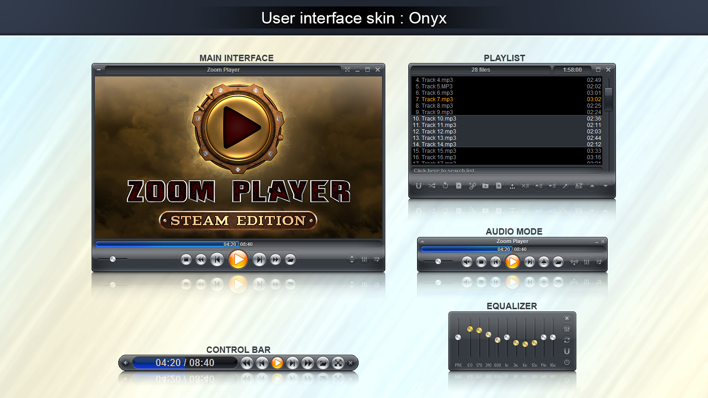The height and width of the screenshot is (398, 708).
Task: Adjust the 600 Hz equalizer slider
Action: [497, 340]
